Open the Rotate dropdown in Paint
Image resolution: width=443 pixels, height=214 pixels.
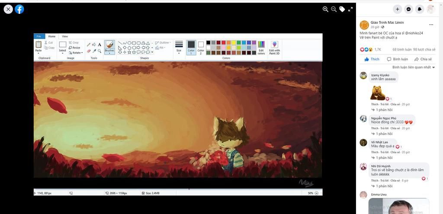[76, 53]
